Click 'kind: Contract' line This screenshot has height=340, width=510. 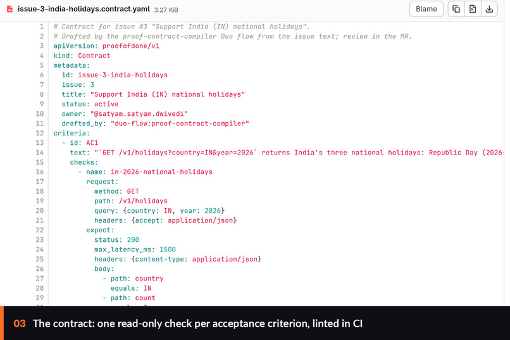pos(82,56)
